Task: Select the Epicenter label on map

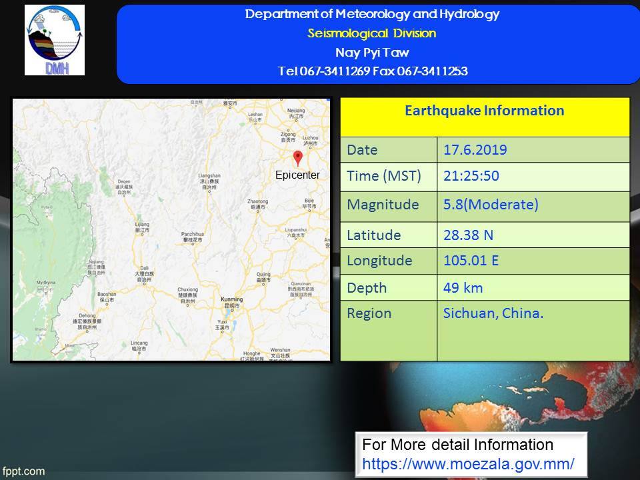Action: 297,175
